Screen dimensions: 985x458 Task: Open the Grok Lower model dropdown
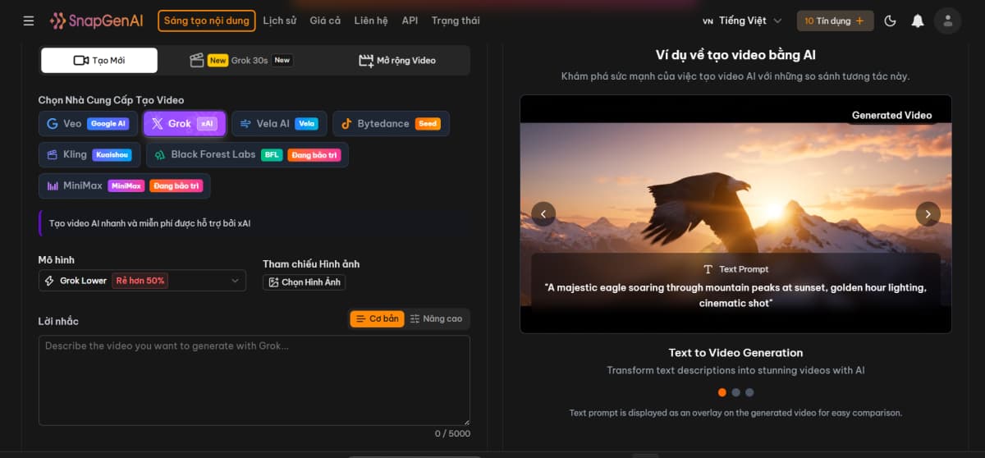click(x=142, y=281)
